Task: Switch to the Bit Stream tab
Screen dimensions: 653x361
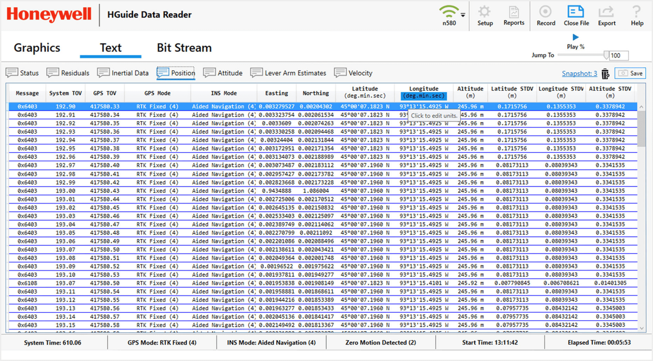Action: tap(184, 48)
